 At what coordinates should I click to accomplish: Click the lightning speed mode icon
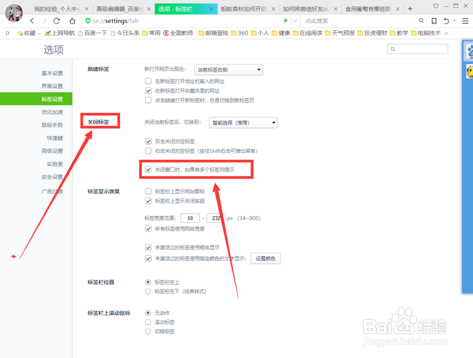286,21
